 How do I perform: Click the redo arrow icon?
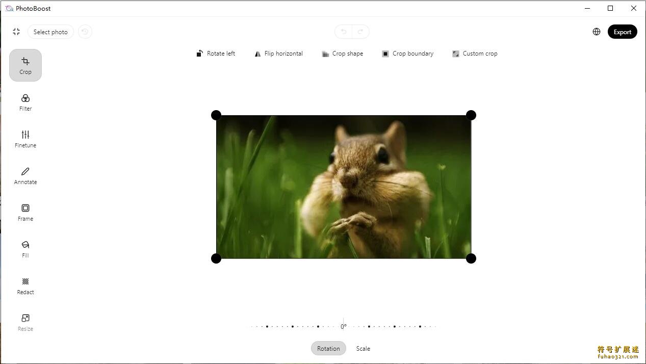coord(360,31)
